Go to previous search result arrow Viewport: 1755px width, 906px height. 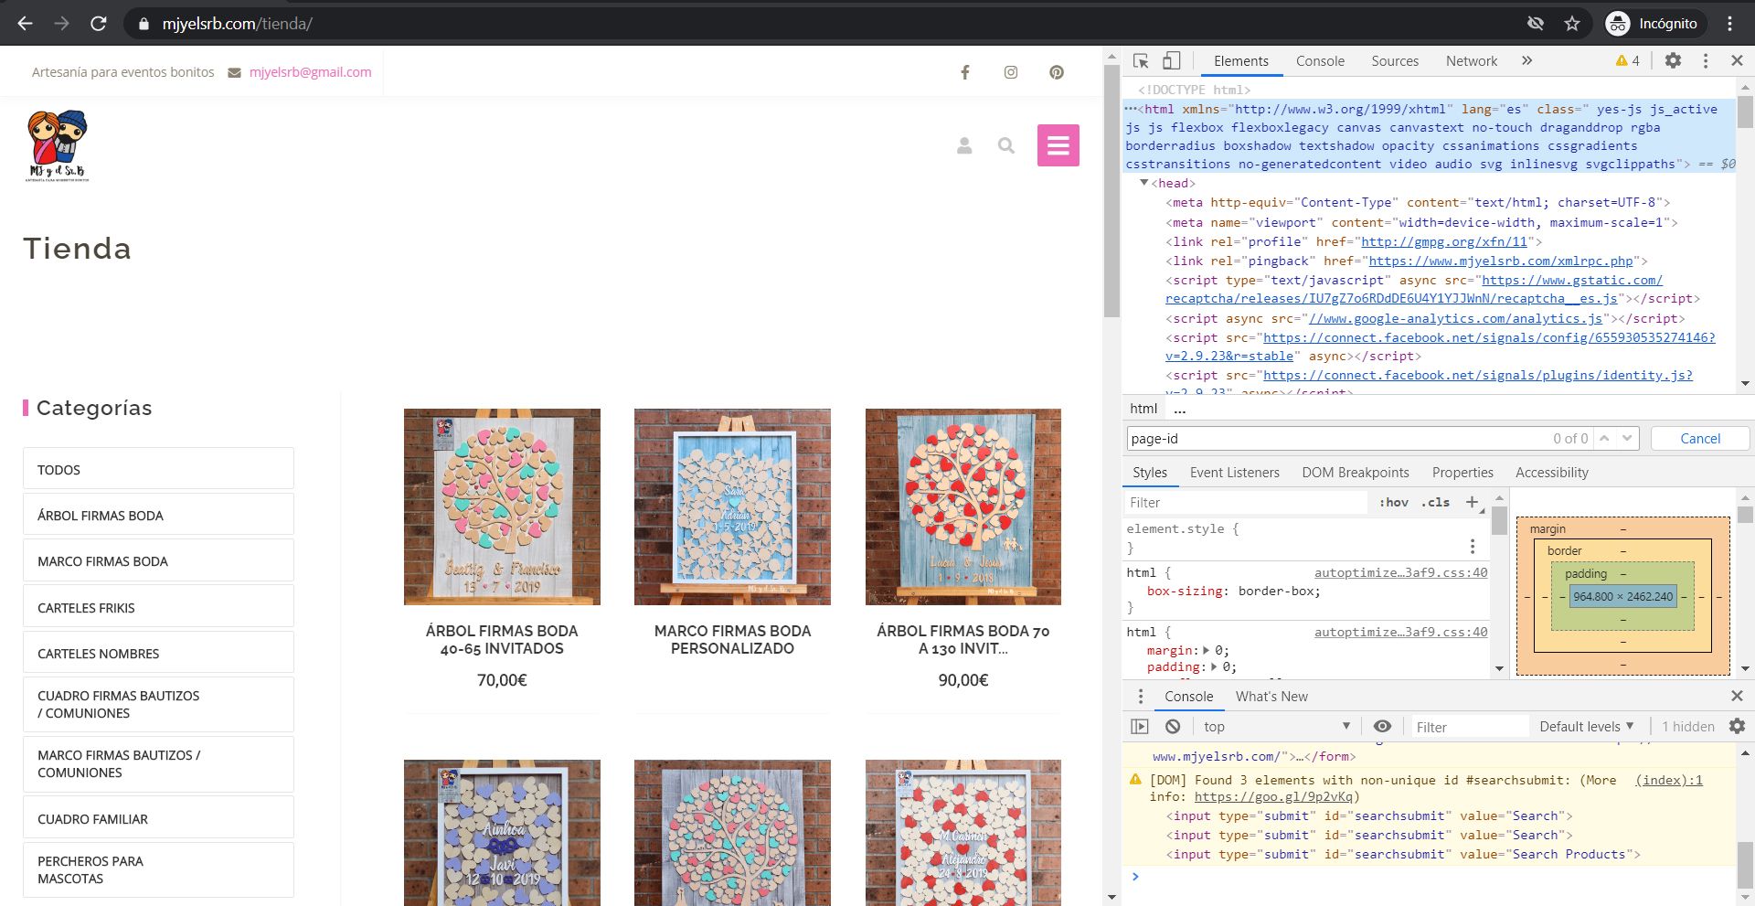[1604, 439]
